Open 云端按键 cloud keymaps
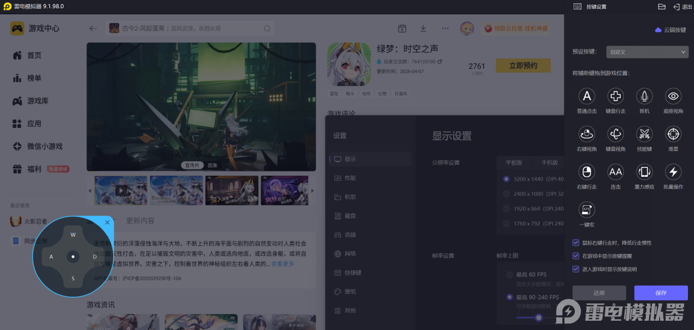Viewport: 694px width, 330px height. 670,30
